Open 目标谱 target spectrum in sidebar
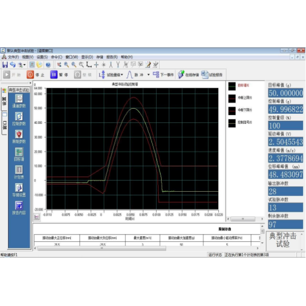This screenshot has height=306, width=306. point(19,155)
